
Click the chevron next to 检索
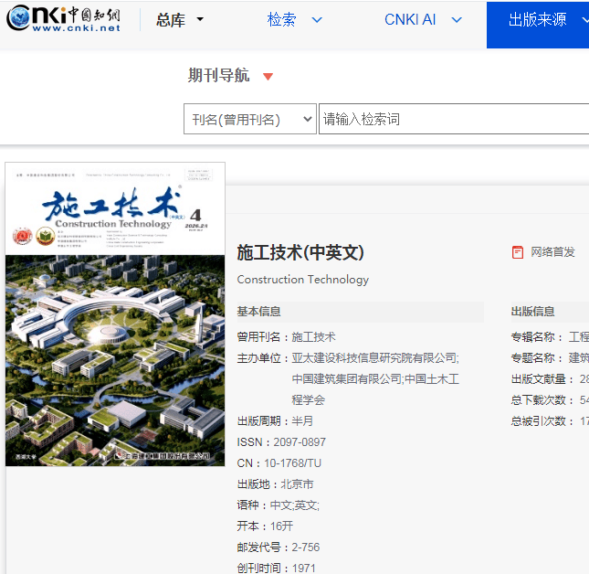pyautogui.click(x=317, y=20)
